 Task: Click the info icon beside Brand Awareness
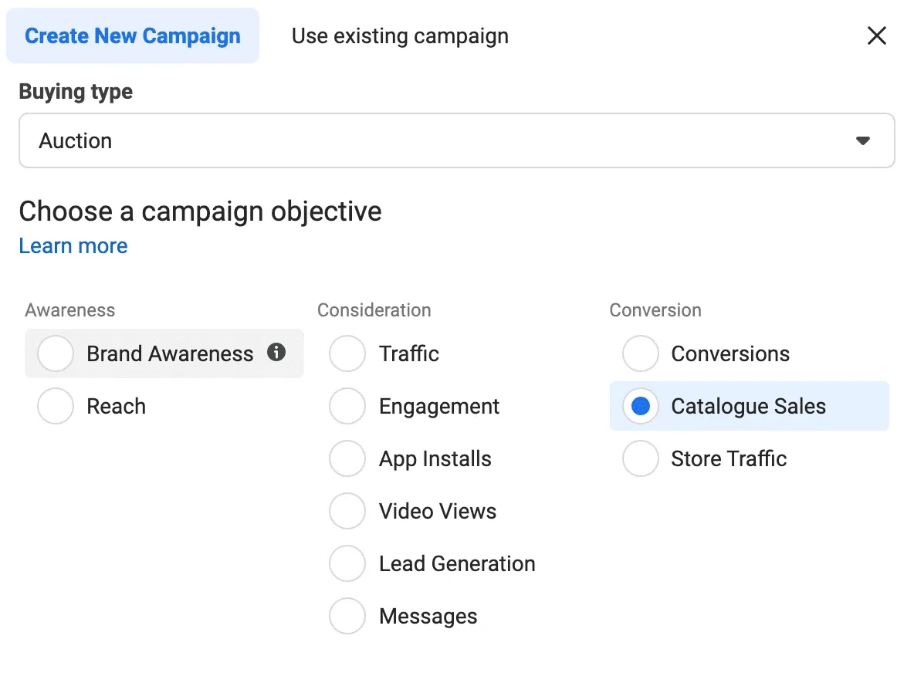click(276, 353)
